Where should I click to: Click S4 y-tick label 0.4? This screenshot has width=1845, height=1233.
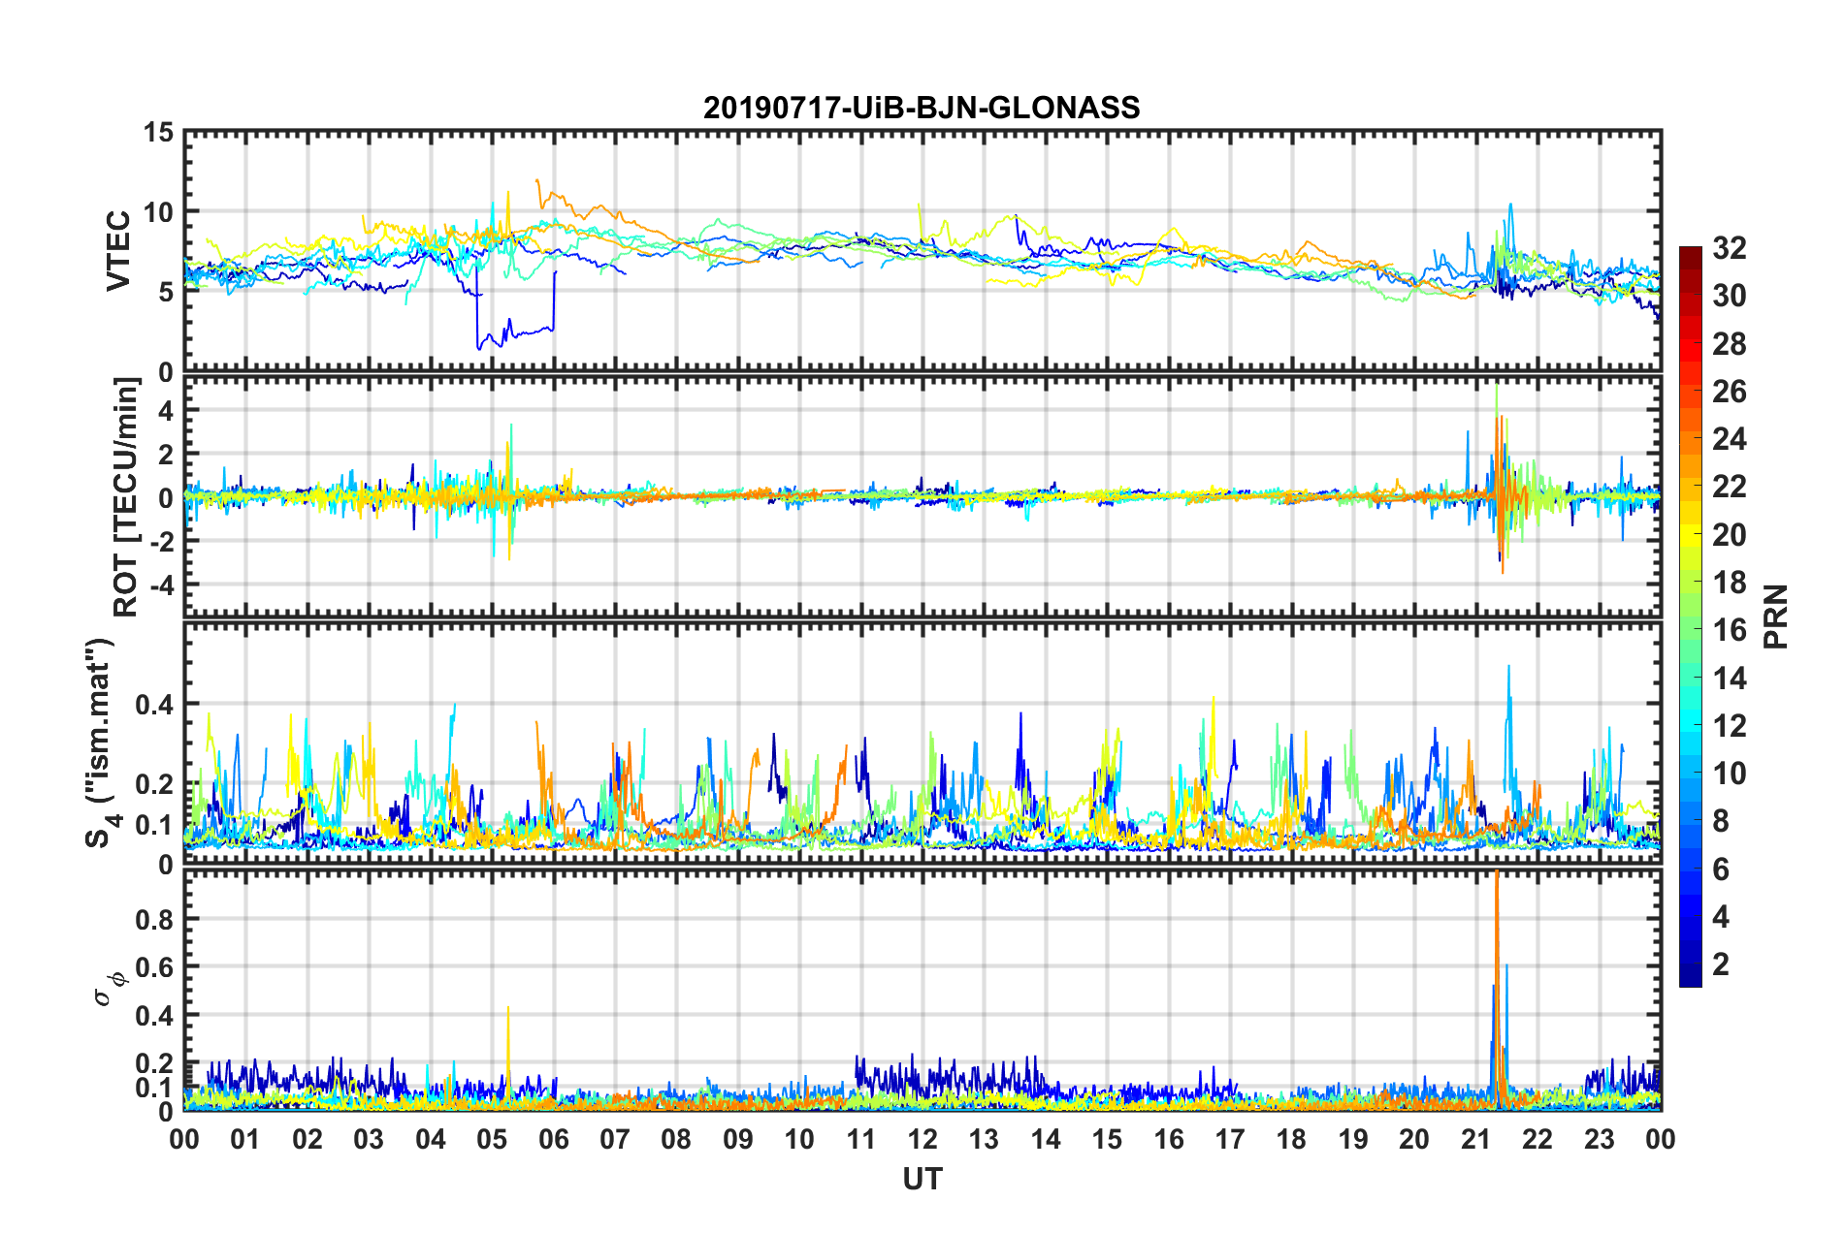(x=155, y=705)
